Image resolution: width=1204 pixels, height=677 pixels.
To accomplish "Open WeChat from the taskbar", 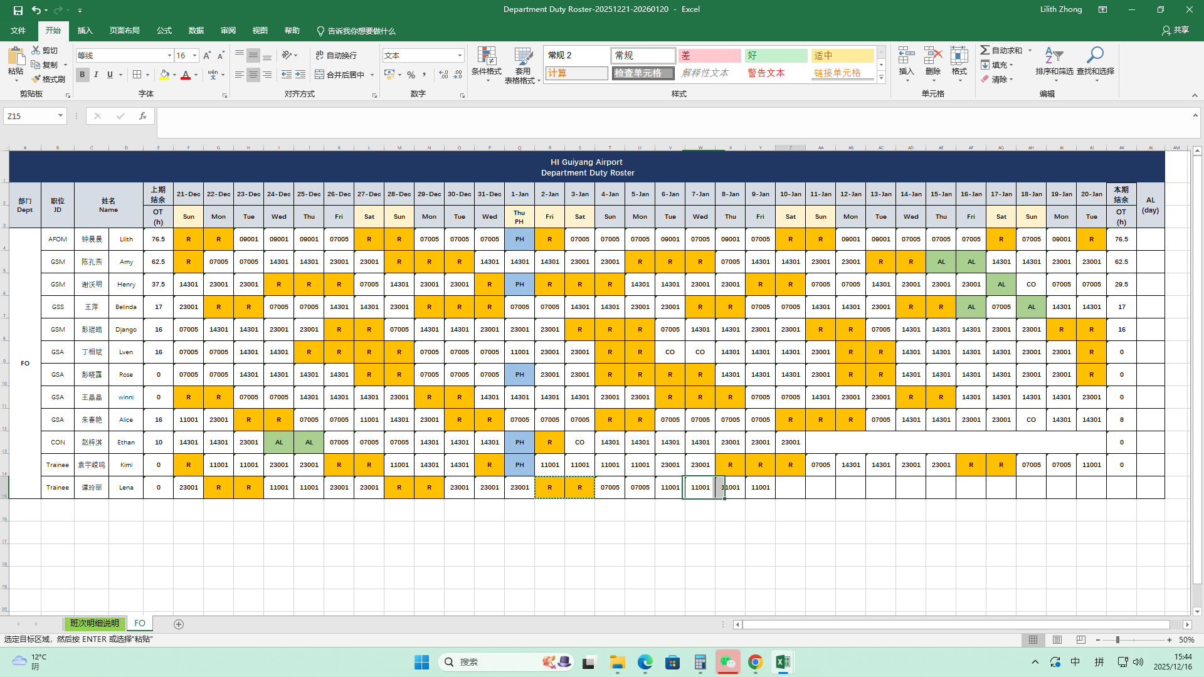I will [727, 662].
